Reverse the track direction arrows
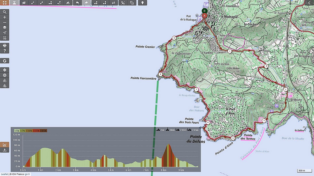The width and height of the screenshot is (314, 176). pyautogui.click(x=113, y=3)
